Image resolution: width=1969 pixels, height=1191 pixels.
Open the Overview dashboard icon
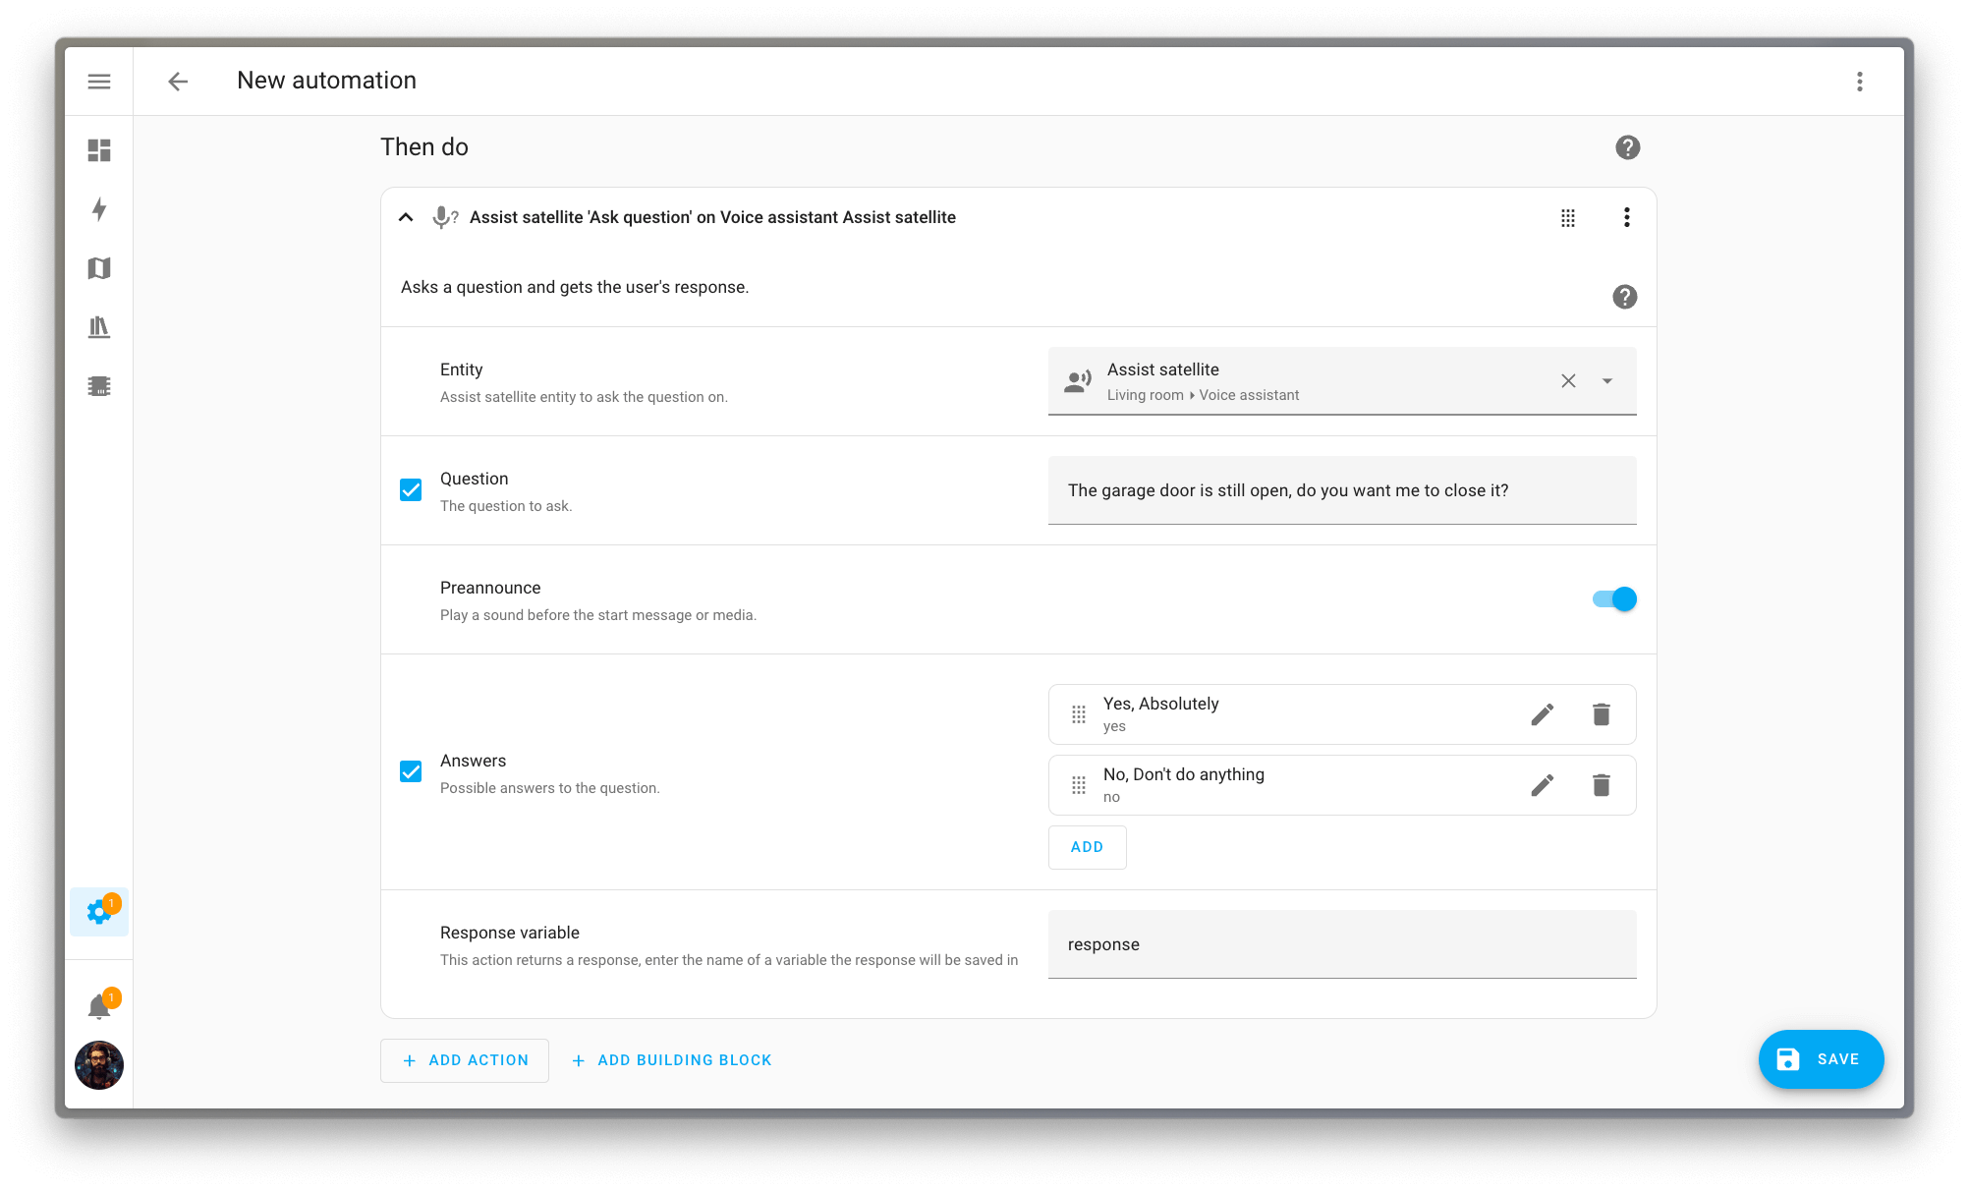[x=98, y=150]
